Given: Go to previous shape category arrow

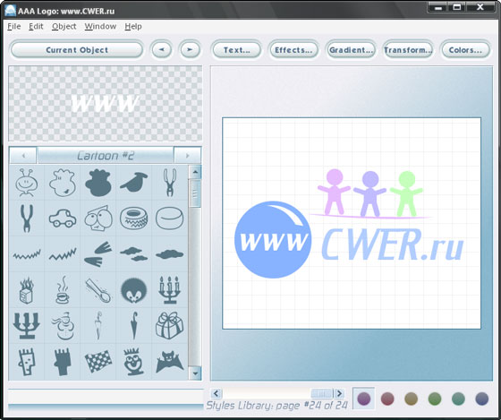Looking at the screenshot, I should pyautogui.click(x=23, y=156).
